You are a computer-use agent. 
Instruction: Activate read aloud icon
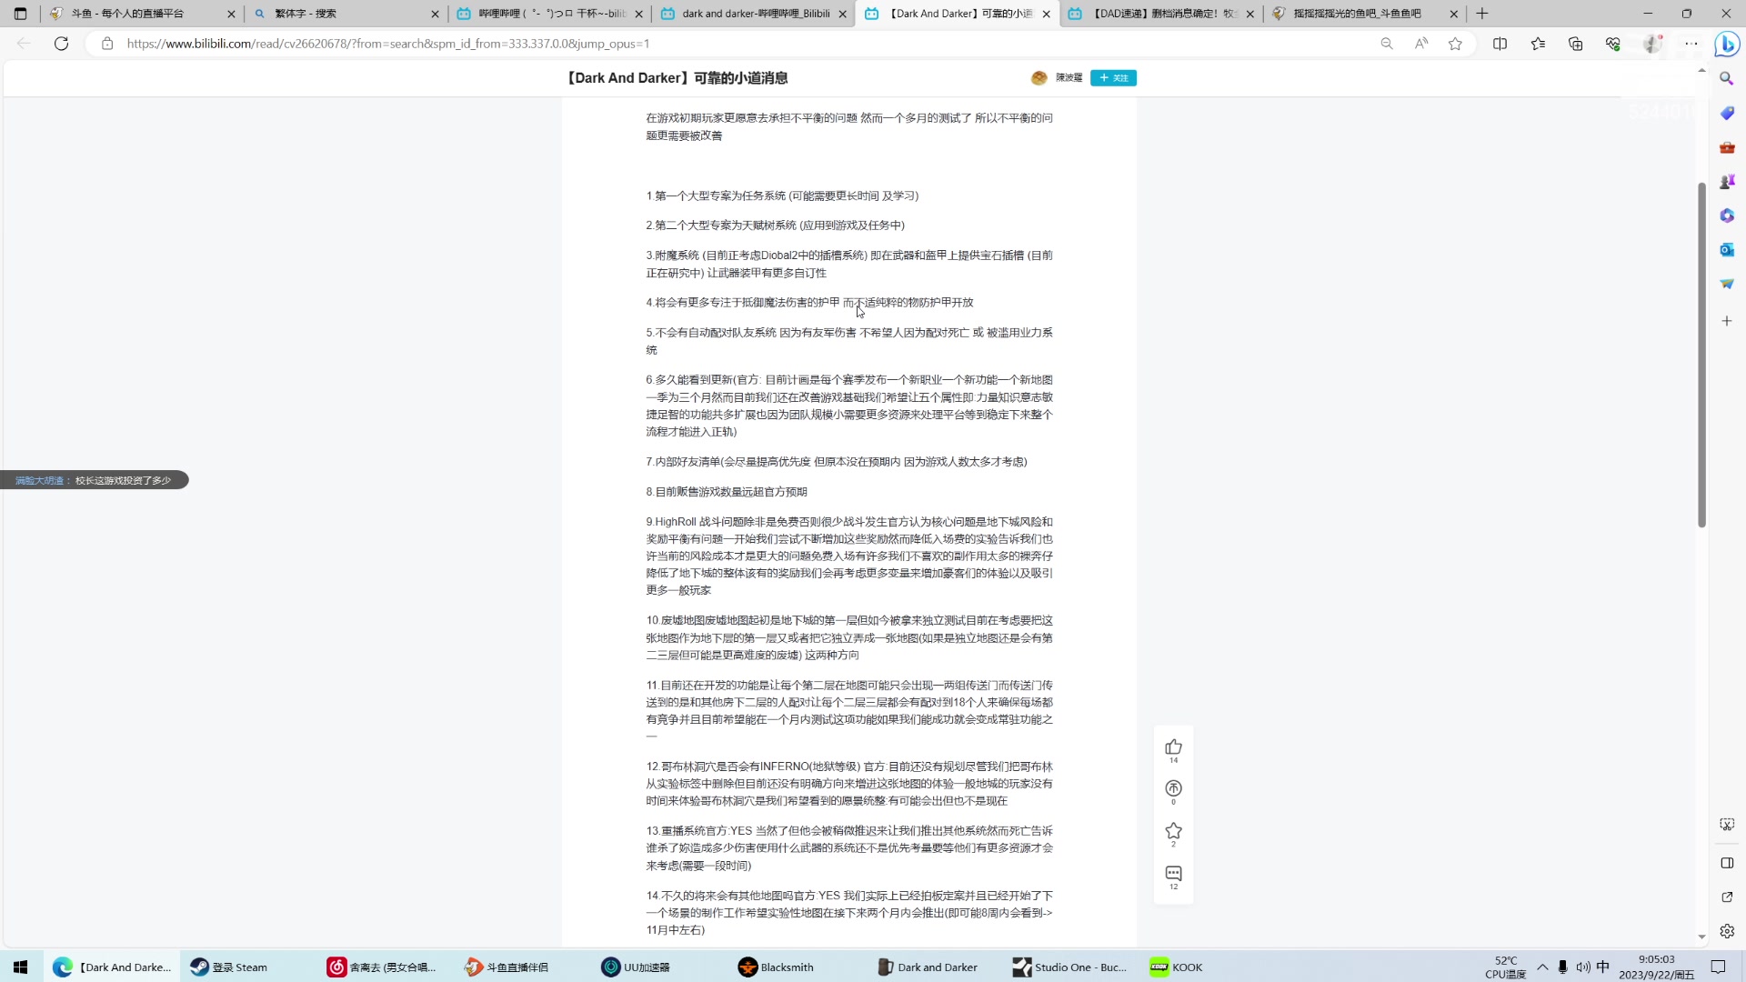coord(1421,44)
